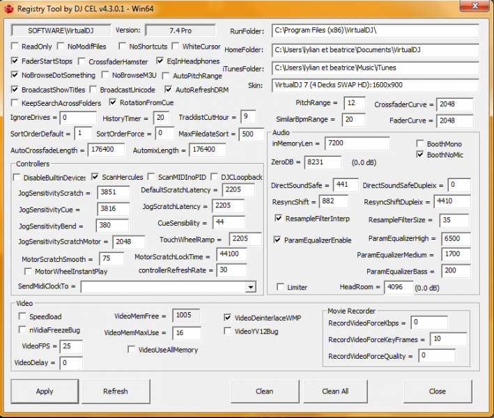Open the SendMidiClockTo dropdown

(x=250, y=287)
